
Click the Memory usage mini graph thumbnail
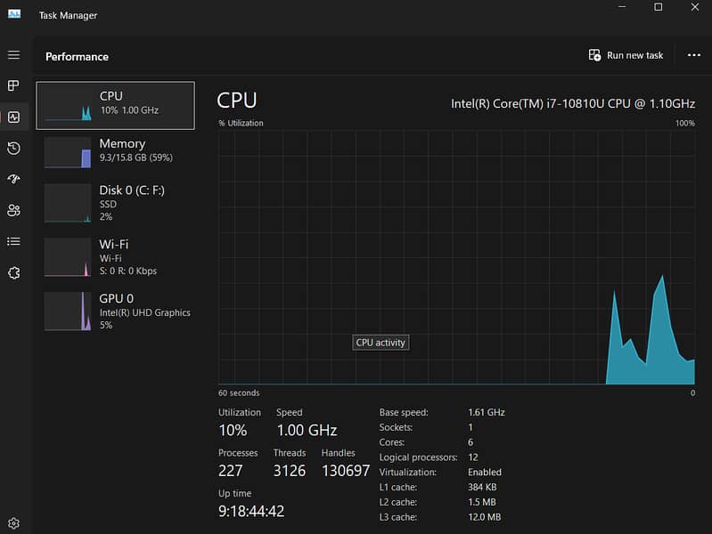(x=68, y=152)
